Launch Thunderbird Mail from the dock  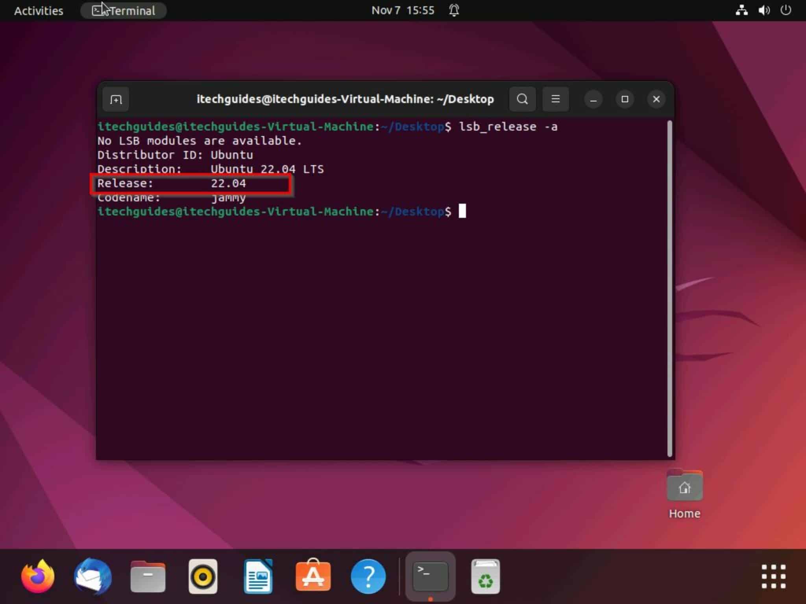tap(93, 576)
